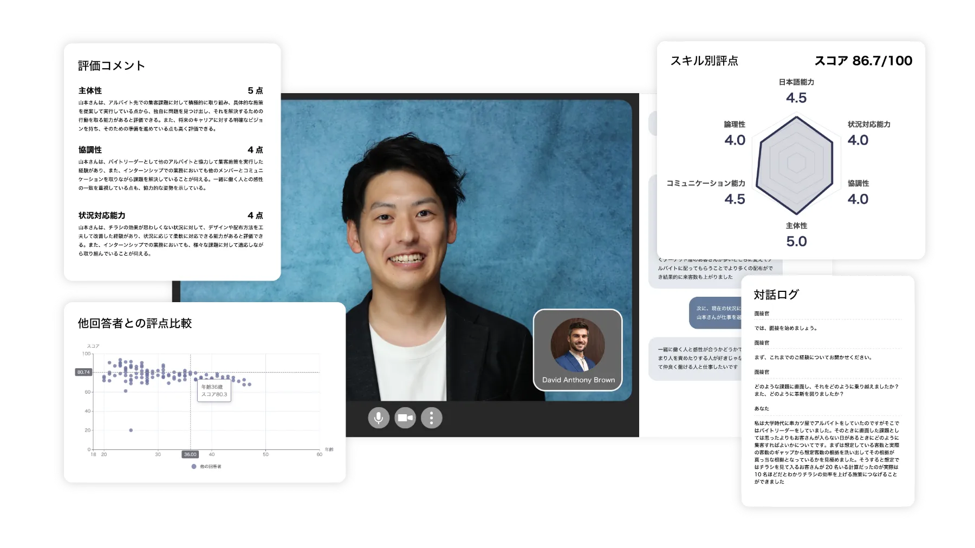Image resolution: width=975 pixels, height=548 pixels.
Task: Open the three-dot more options menu
Action: click(432, 417)
